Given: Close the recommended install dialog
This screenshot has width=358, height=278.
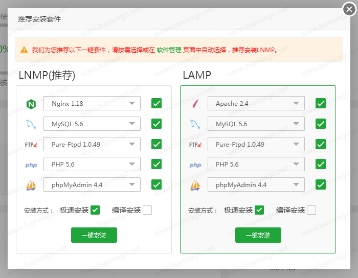Looking at the screenshot, I should tap(349, 9).
